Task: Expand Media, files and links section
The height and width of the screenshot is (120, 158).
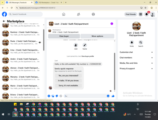Action: coord(136,63)
